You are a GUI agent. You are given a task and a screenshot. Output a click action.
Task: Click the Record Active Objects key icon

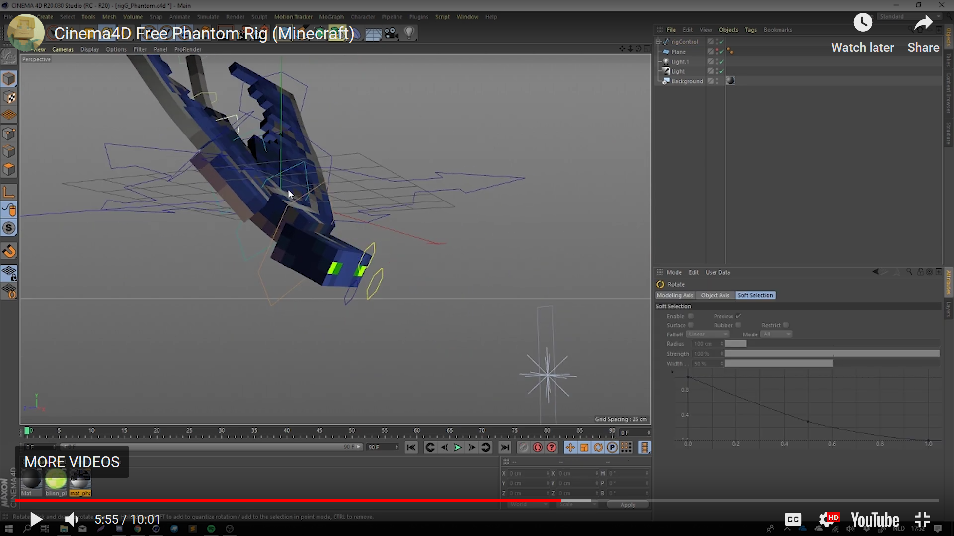(523, 447)
